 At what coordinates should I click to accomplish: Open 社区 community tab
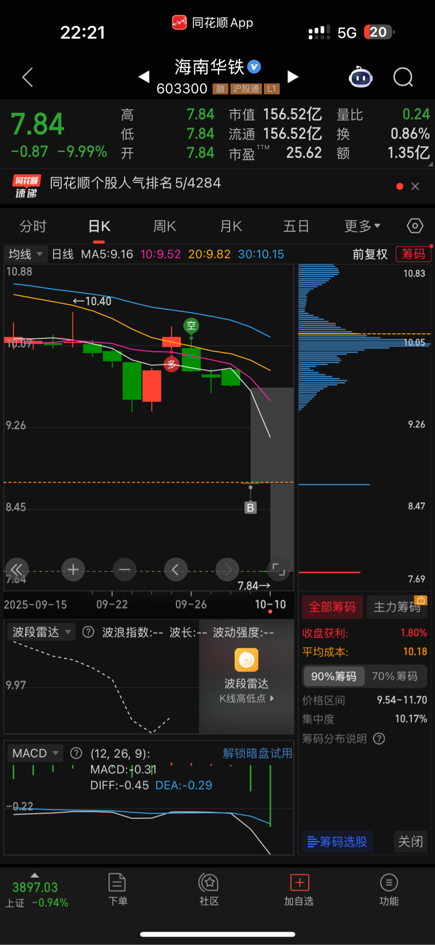(209, 890)
